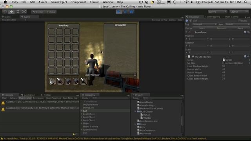The image size is (251, 141).
Task: Click Open Editor Log
Action: pos(70,98)
